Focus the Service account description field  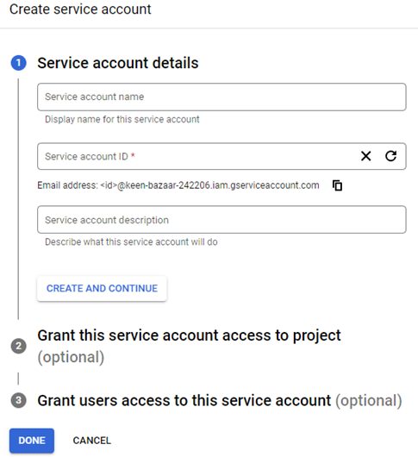pos(221,220)
